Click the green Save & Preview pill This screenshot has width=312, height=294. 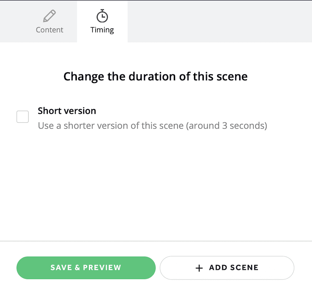86,267
